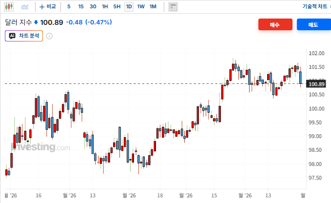Add a comparison with 비교 button
This screenshot has height=203, width=331.
click(48, 7)
